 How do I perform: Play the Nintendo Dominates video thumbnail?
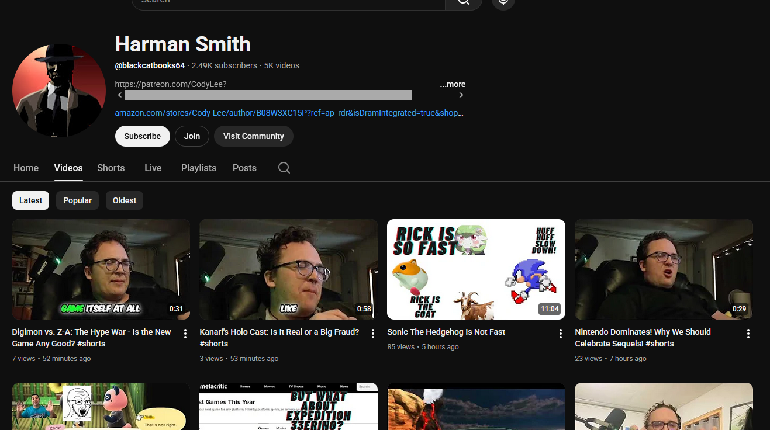[664, 269]
